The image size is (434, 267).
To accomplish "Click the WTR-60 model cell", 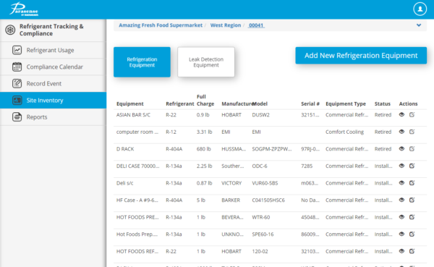I will pos(261,217).
